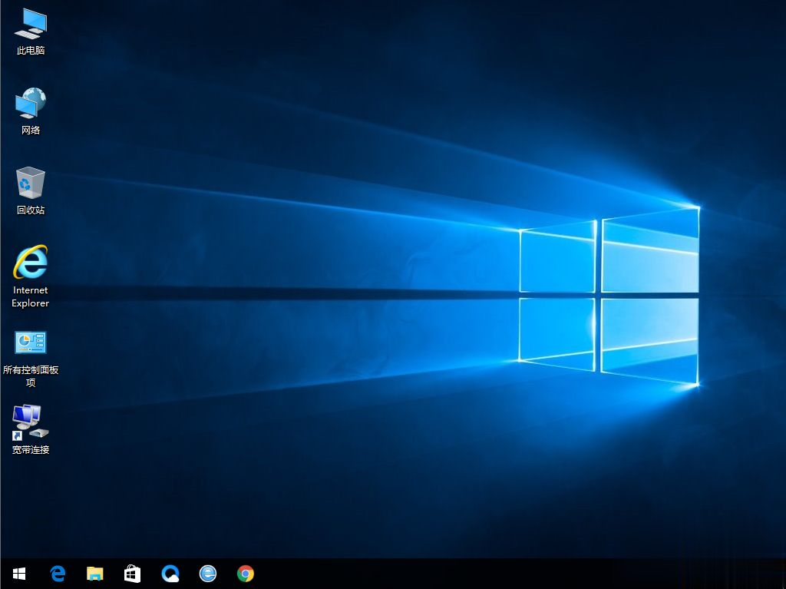Select the 所有控制面板项 control panel icon

point(30,342)
